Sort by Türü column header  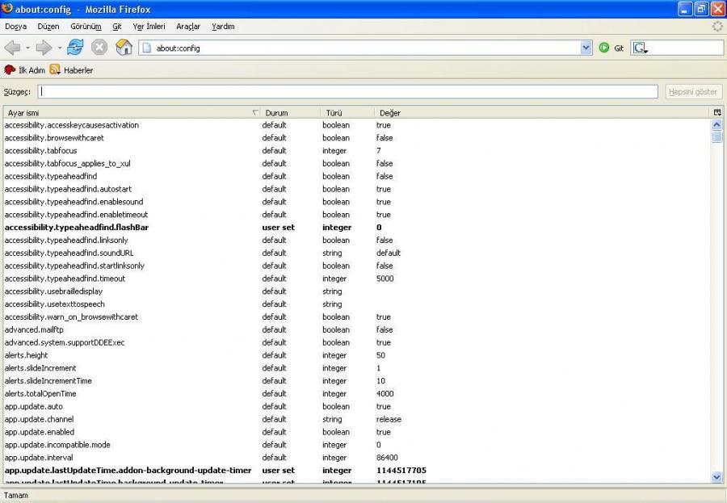click(x=347, y=113)
